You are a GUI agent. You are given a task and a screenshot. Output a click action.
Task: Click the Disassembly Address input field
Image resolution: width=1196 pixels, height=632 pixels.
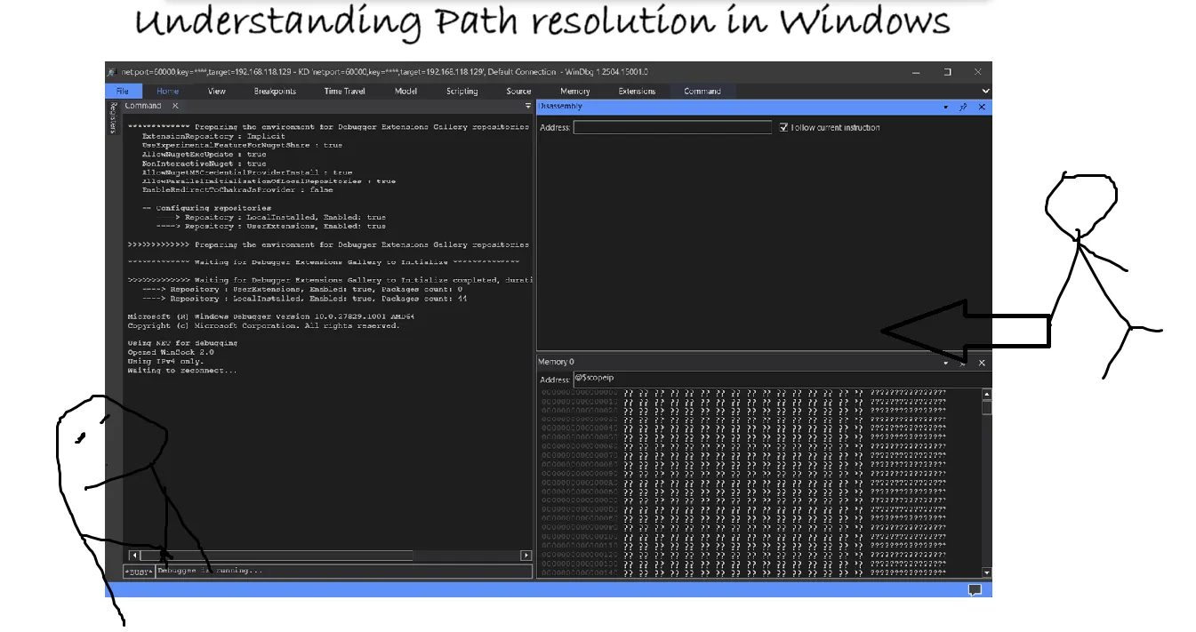click(x=671, y=127)
